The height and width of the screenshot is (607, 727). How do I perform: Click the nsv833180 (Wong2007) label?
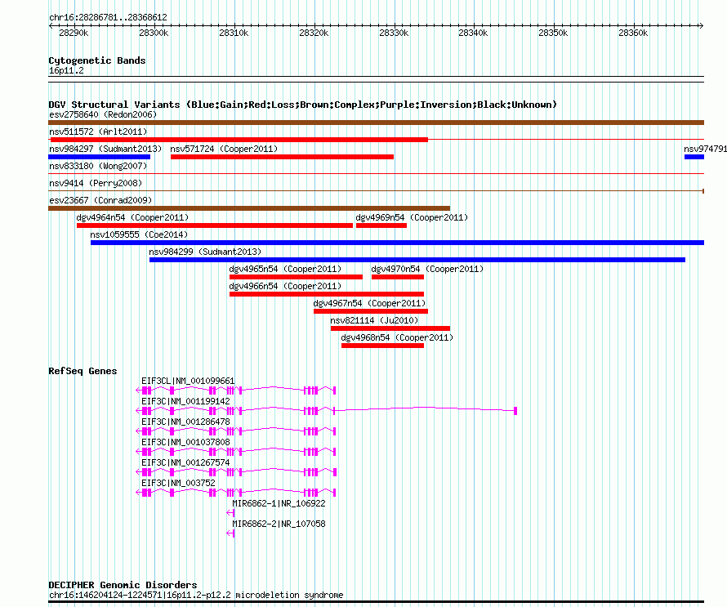98,166
